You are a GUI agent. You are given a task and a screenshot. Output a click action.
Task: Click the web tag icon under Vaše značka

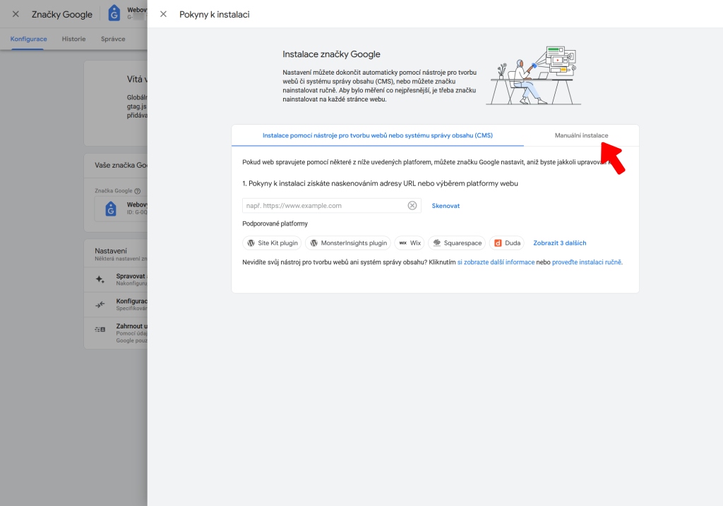point(111,209)
